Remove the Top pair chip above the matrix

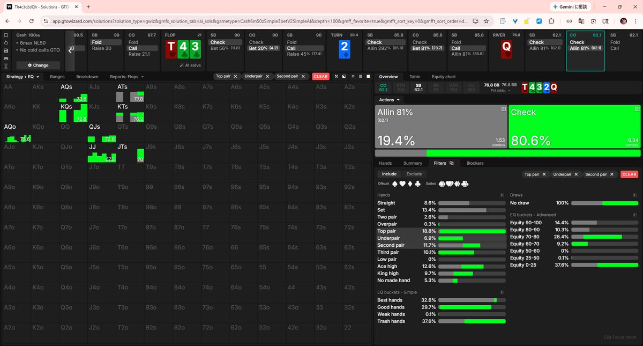tap(235, 76)
